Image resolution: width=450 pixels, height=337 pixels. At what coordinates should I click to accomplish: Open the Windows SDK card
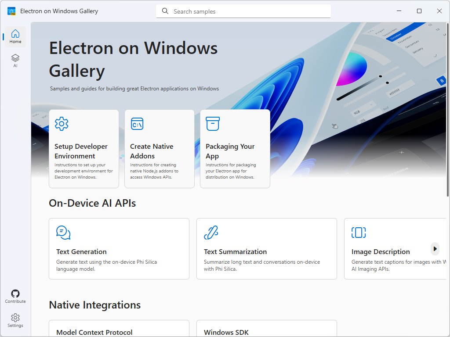click(x=267, y=328)
